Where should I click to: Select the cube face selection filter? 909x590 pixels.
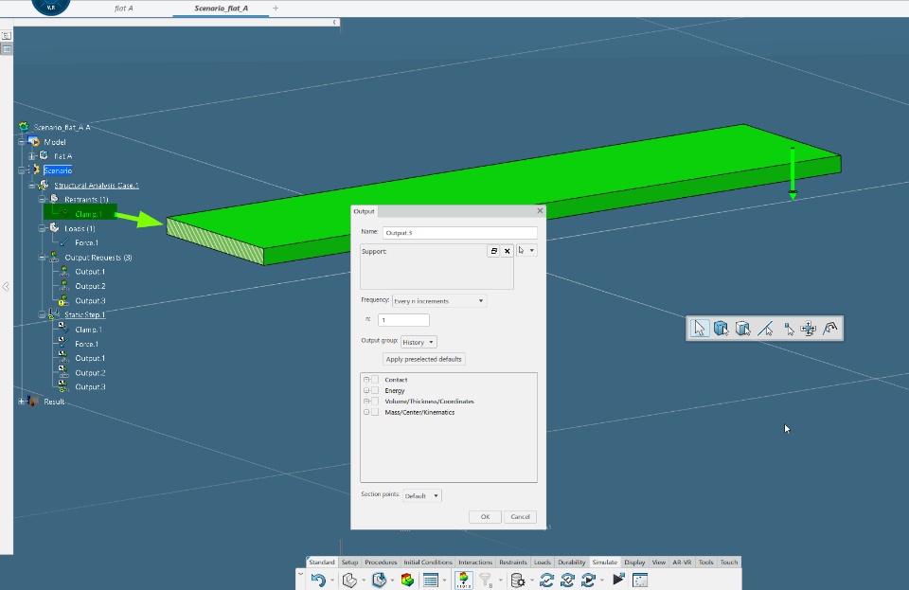[x=742, y=329]
